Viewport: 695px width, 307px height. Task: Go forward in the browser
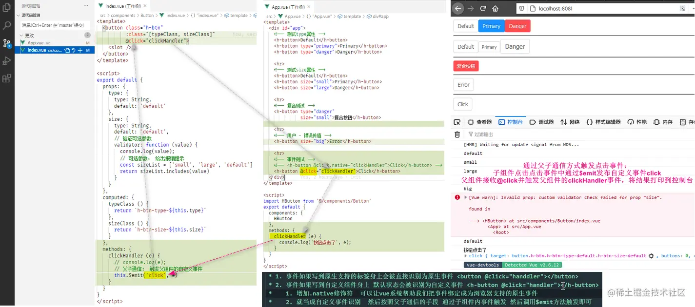471,8
